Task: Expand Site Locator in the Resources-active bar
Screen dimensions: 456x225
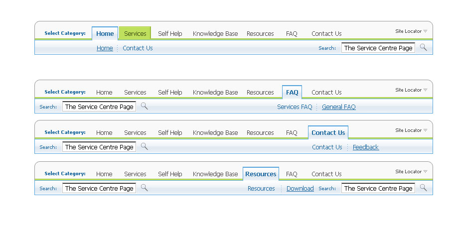Action: 411,172
